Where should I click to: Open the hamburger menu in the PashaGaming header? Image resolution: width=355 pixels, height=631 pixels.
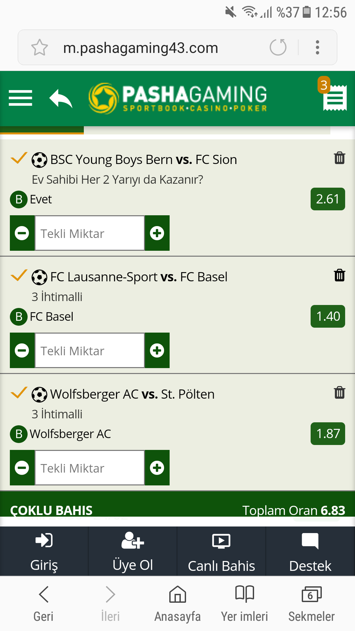(x=20, y=98)
